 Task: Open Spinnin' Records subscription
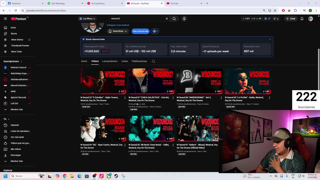click(17, 97)
